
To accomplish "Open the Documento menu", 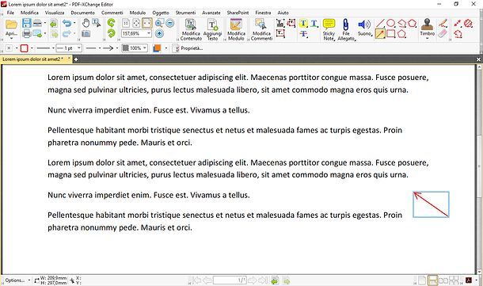I will [83, 13].
